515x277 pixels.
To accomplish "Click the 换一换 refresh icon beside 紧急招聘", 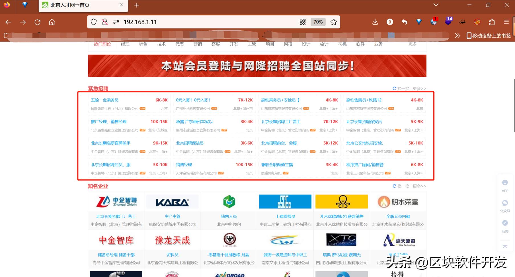I will click(394, 88).
